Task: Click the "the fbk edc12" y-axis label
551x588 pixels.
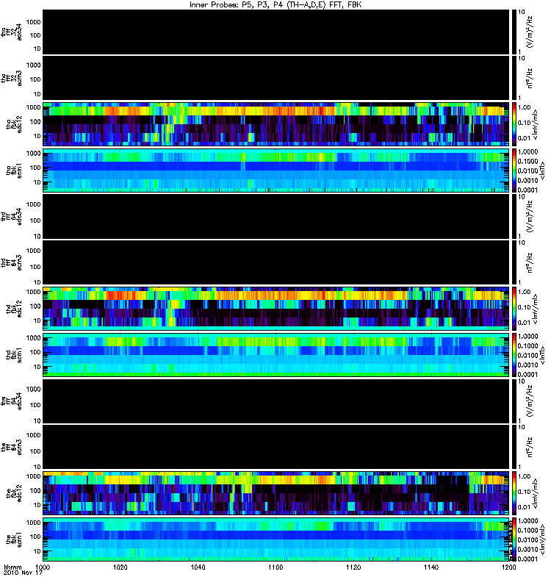Action: point(14,493)
